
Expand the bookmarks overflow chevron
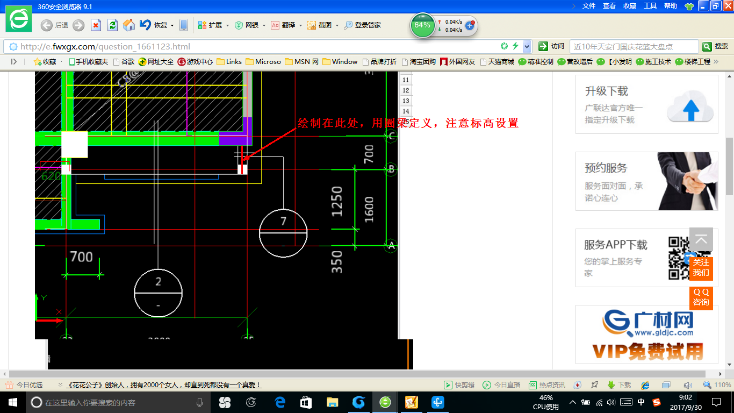716,62
